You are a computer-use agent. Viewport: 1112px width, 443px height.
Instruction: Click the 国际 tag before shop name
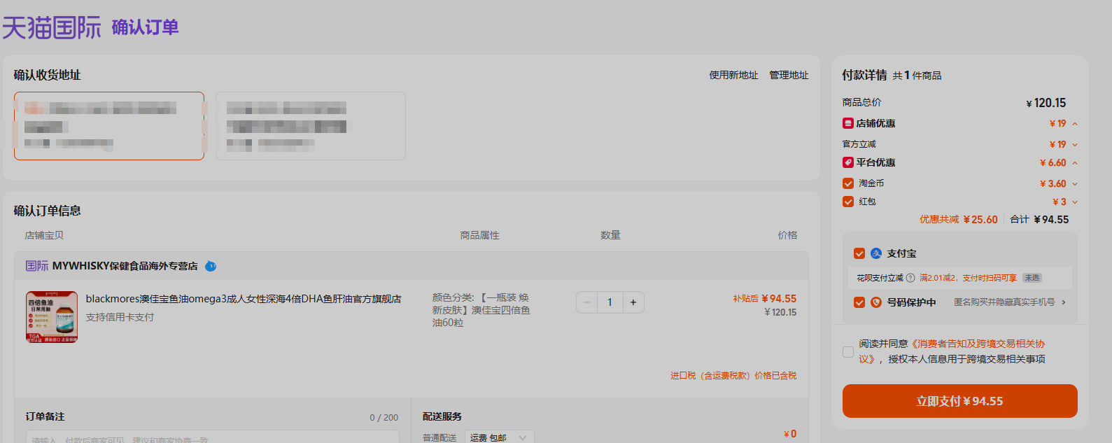pos(37,266)
